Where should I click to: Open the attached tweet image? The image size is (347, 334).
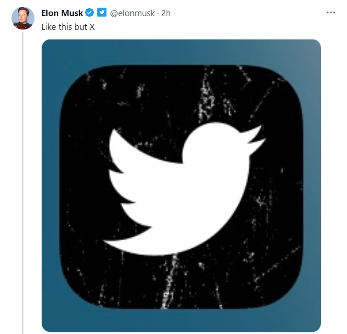(x=181, y=184)
